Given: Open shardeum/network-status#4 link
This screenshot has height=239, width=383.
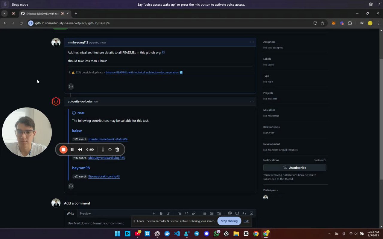Looking at the screenshot, I should 108,139.
